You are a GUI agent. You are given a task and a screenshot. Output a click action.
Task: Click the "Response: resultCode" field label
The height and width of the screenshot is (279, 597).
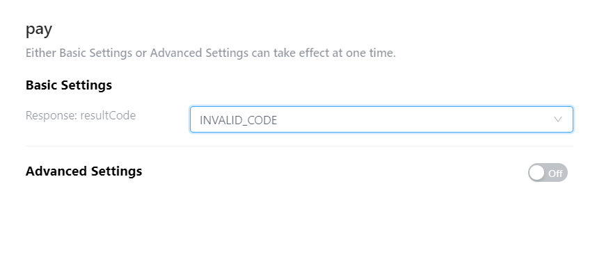pos(81,115)
